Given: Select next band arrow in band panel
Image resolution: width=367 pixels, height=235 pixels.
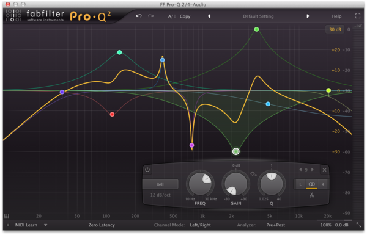Looking at the screenshot, I should coord(312,170).
